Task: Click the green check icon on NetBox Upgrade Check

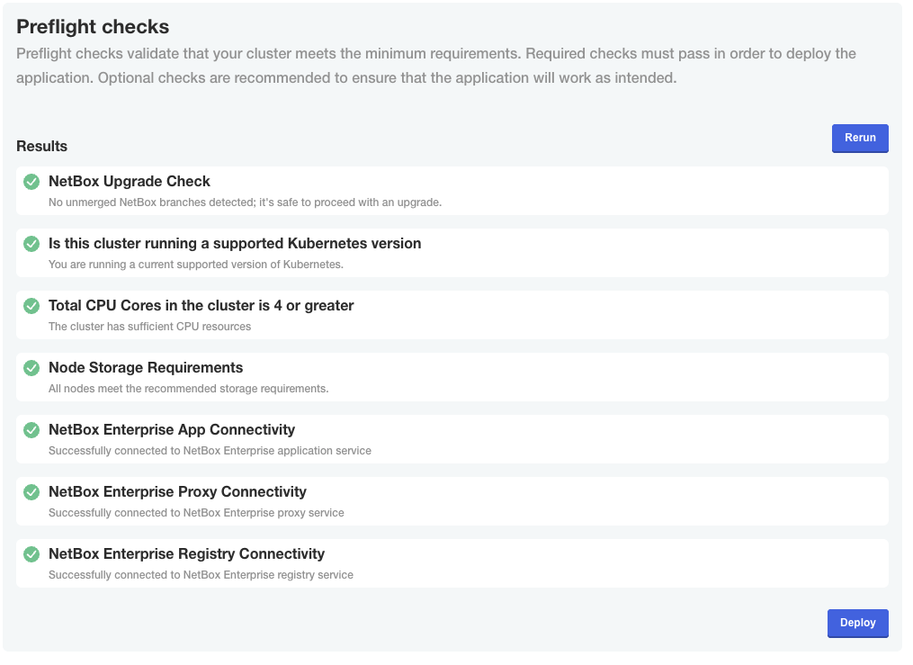Action: 32,182
